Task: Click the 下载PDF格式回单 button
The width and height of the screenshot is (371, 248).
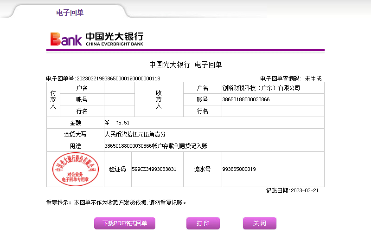Action: coord(125,223)
